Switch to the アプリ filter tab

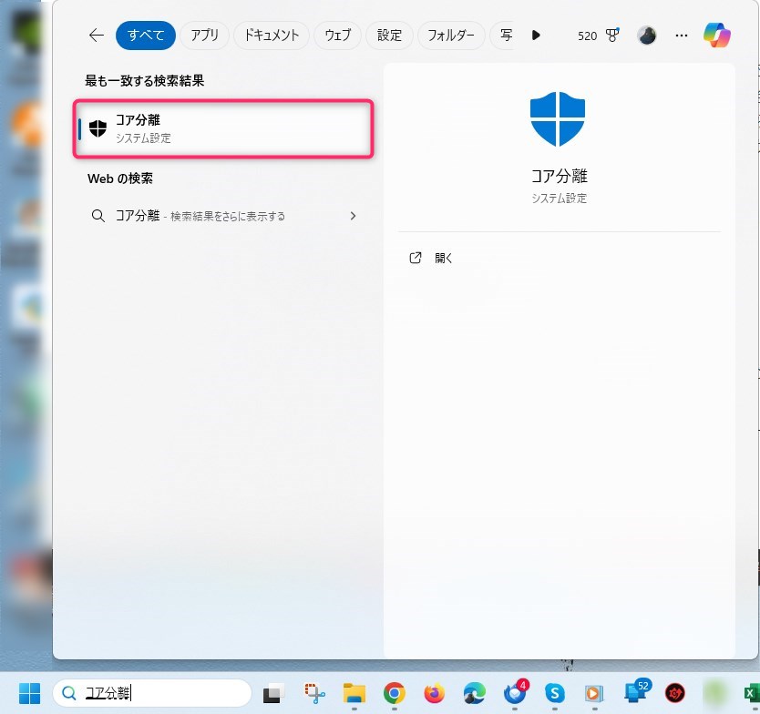pos(205,36)
